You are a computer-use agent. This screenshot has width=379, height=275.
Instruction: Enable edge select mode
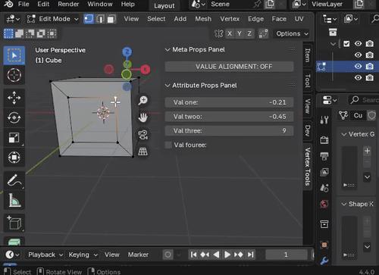[x=100, y=19]
